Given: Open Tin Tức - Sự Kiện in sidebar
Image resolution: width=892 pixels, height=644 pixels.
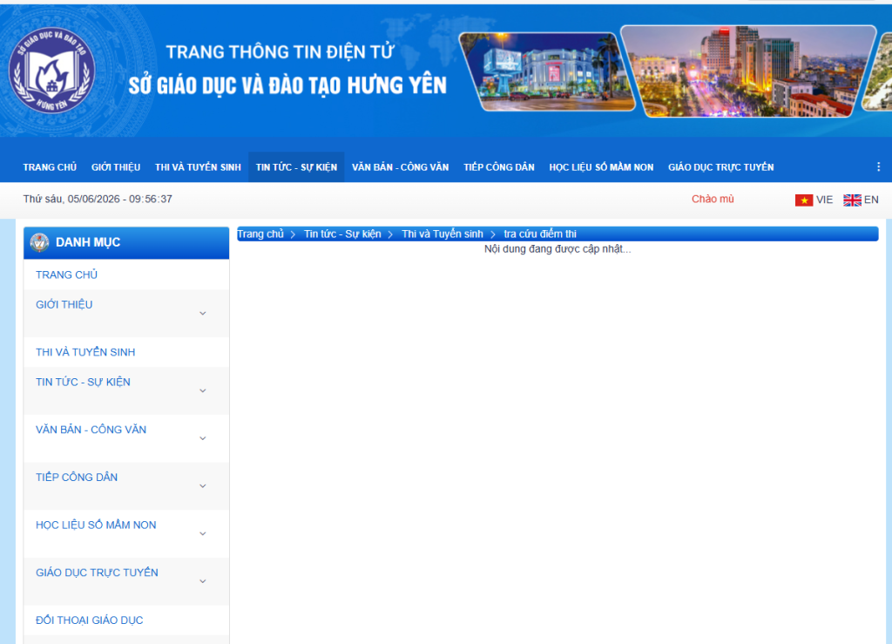Looking at the screenshot, I should [x=83, y=382].
